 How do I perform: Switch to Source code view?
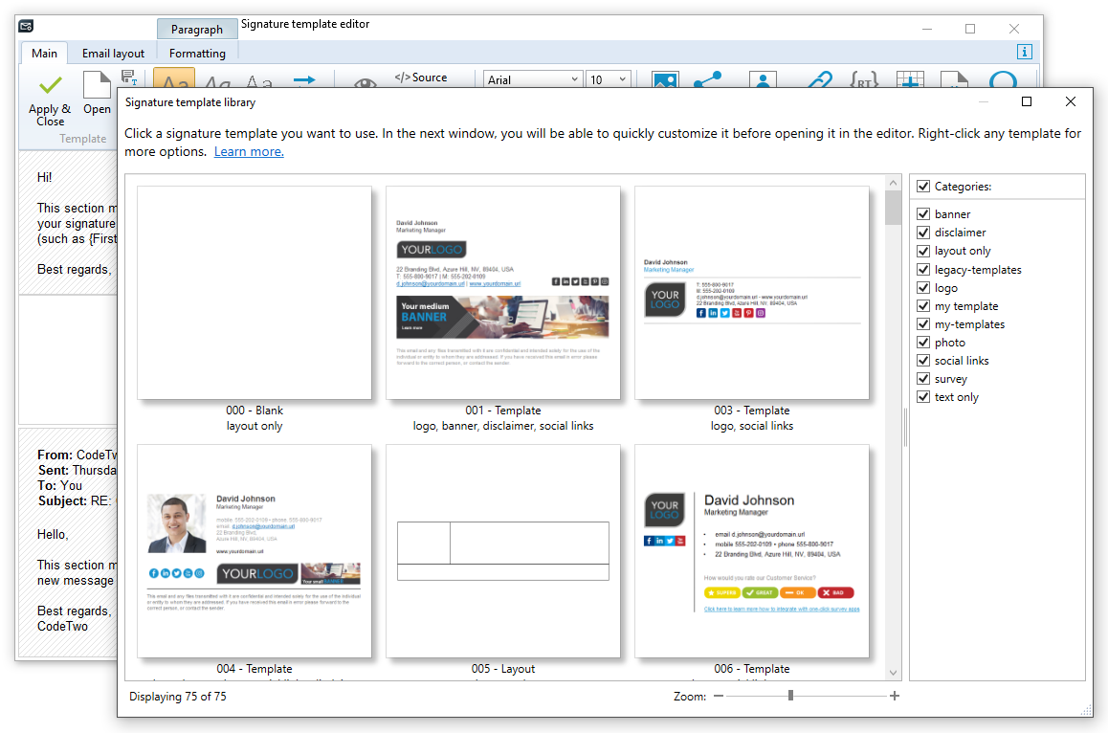pos(421,78)
